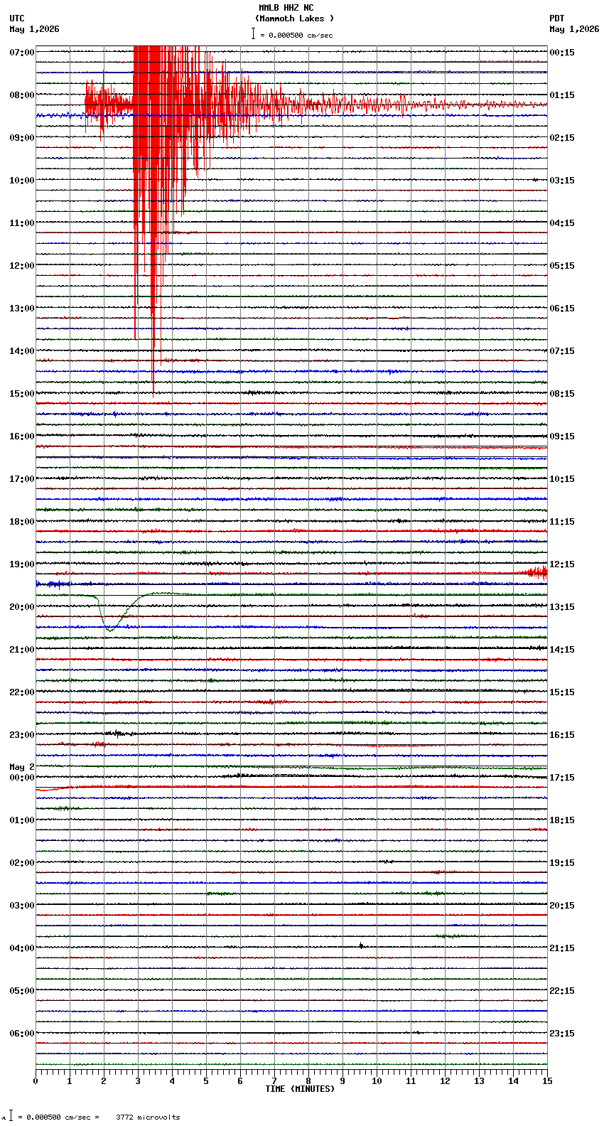The width and height of the screenshot is (604, 1126).
Task: Click the '5' tick label on the time axis
Action: (x=206, y=1081)
